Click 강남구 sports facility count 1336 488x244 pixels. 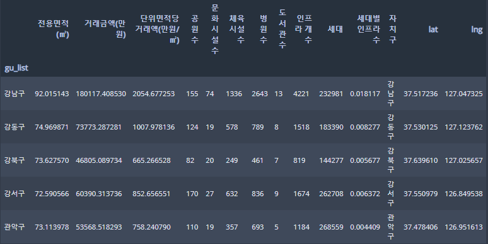pyautogui.click(x=234, y=94)
